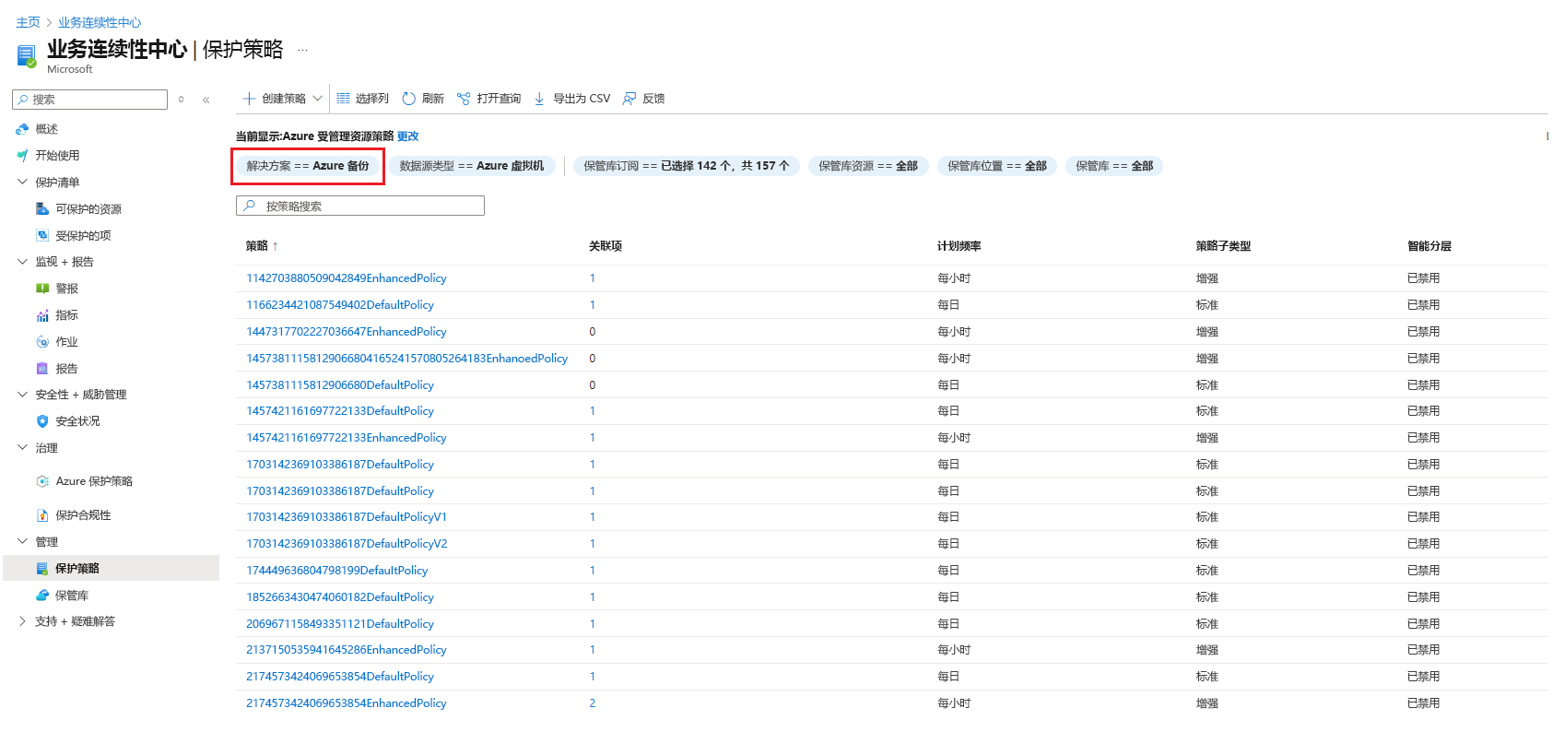1553x732 pixels.
Task: Sort by 计划频率 column header
Action: [959, 246]
